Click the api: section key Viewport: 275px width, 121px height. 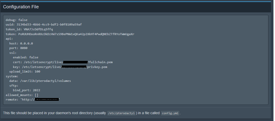coord(9,39)
